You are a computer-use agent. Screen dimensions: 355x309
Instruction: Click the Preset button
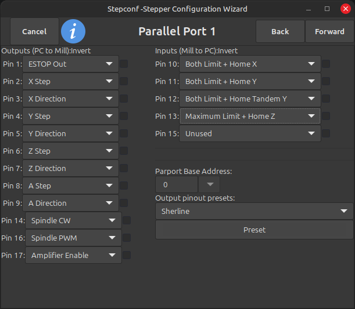tap(254, 230)
